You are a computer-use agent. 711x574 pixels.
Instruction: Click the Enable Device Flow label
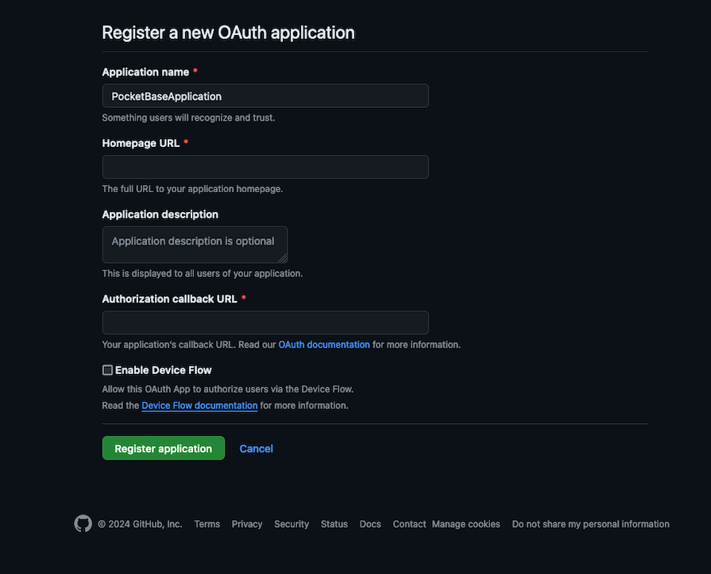164,370
